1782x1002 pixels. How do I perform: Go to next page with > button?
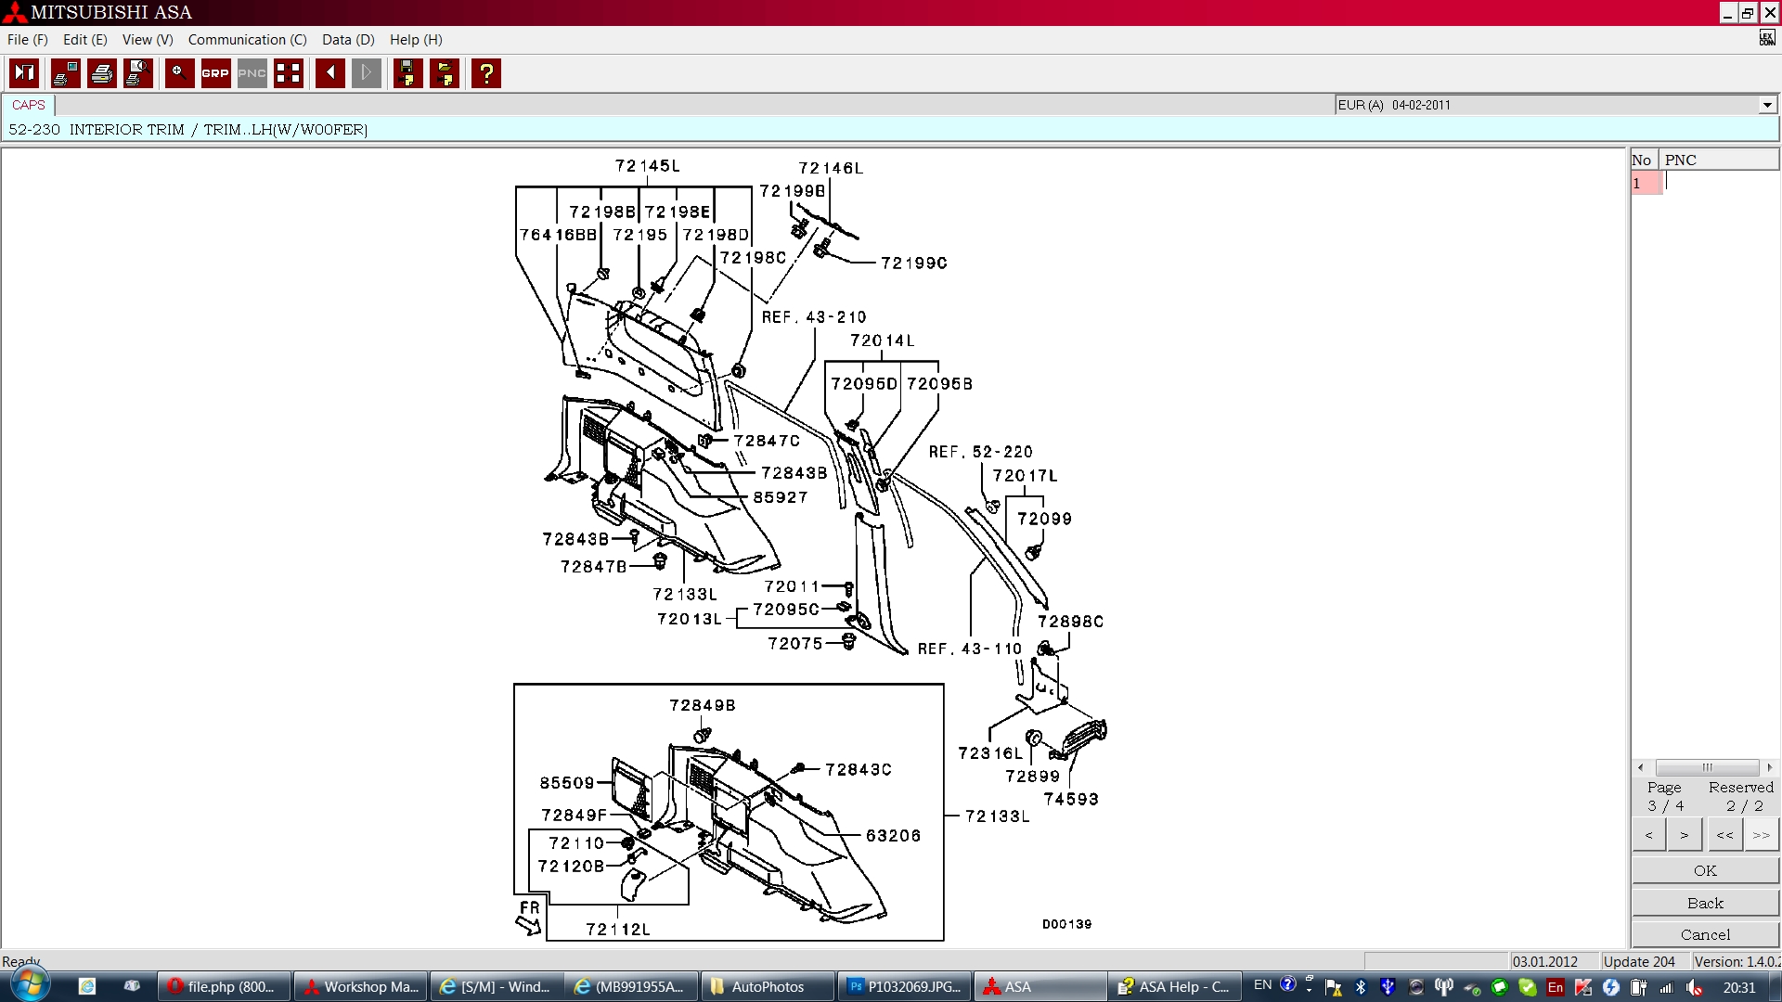[x=1684, y=835]
